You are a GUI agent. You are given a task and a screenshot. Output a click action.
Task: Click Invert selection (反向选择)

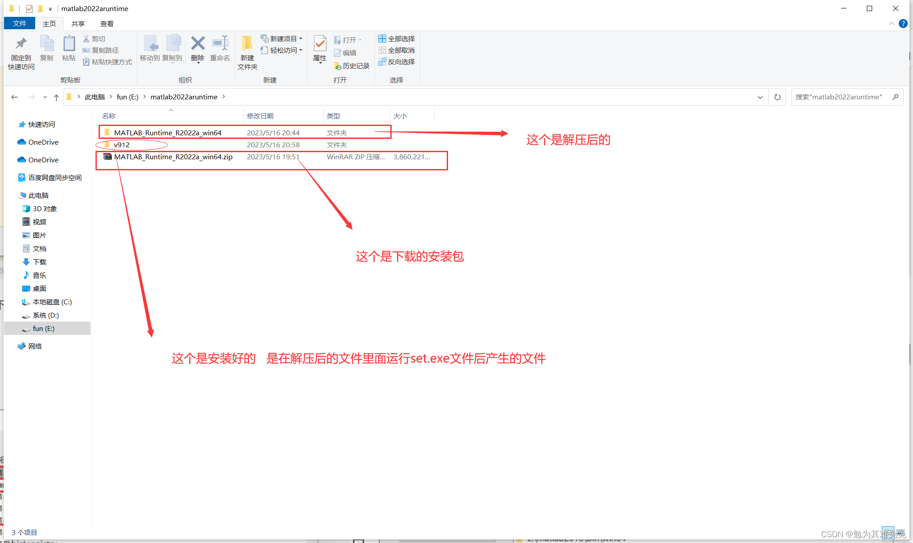pyautogui.click(x=397, y=62)
